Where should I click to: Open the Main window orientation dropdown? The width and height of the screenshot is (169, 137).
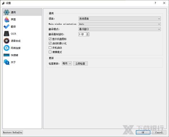tap(119, 24)
